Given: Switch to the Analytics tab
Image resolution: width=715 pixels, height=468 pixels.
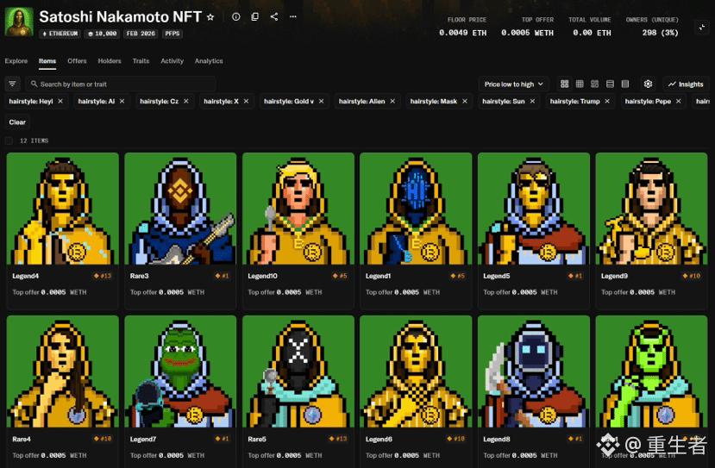Looking at the screenshot, I should tap(209, 61).
